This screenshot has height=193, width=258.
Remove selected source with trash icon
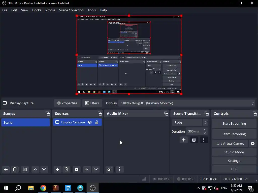pos(66,169)
